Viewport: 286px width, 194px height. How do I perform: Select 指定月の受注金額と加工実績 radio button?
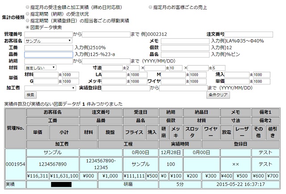(x=27, y=7)
